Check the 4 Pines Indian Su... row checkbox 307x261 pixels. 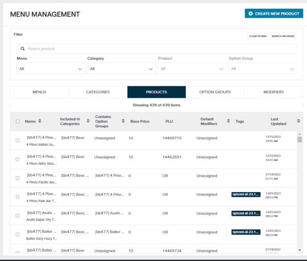pos(17,140)
